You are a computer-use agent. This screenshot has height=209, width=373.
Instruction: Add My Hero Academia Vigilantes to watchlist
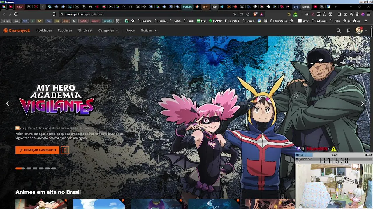(x=65, y=150)
